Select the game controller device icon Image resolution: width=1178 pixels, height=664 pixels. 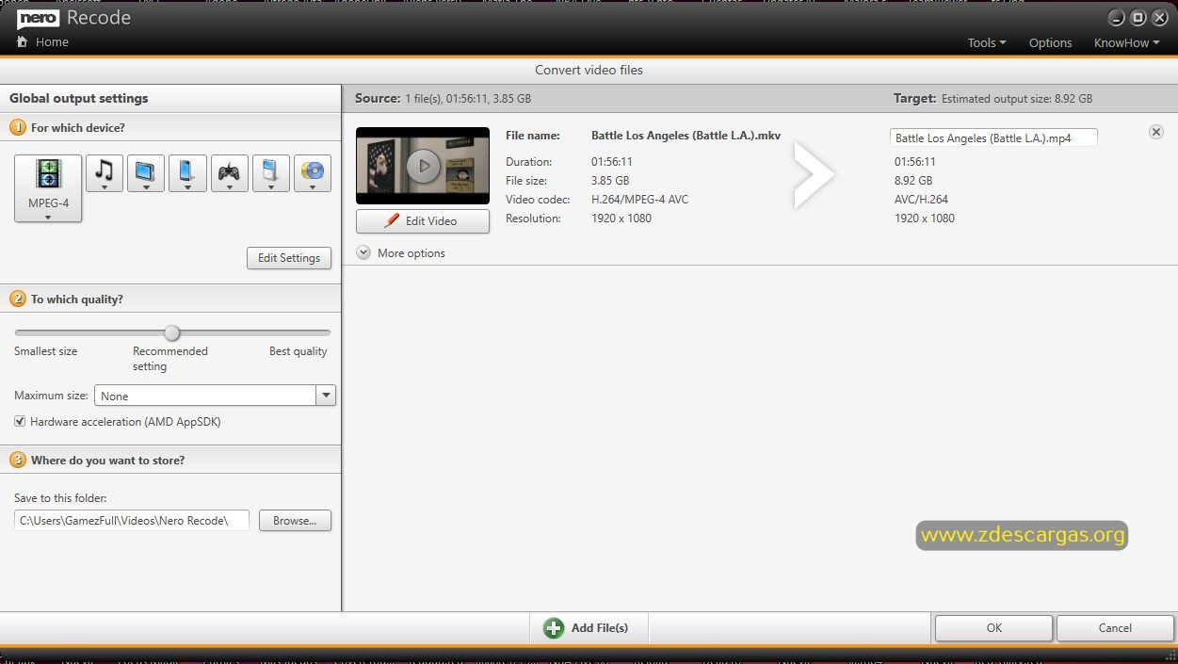[x=230, y=173]
